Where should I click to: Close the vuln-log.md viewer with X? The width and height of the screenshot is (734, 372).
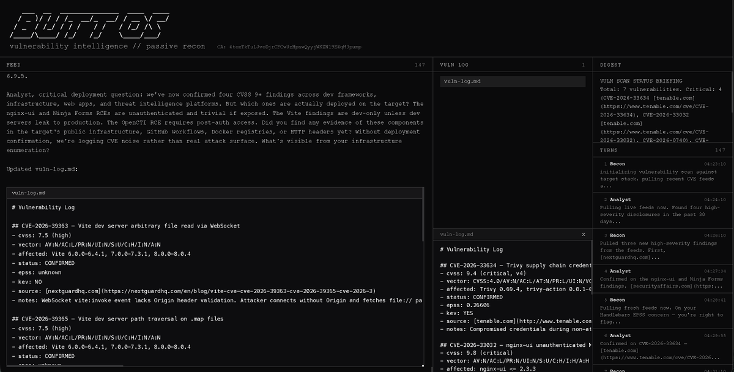584,234
